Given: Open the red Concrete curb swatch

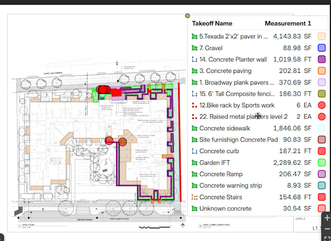Looking at the screenshot, I should pyautogui.click(x=322, y=151).
